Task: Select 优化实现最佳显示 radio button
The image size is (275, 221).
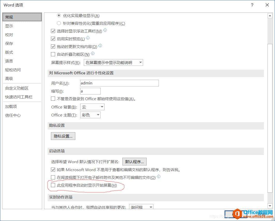Action: point(59,15)
